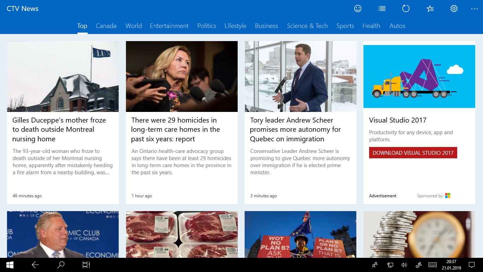Switch to the World tab

pos(134,26)
